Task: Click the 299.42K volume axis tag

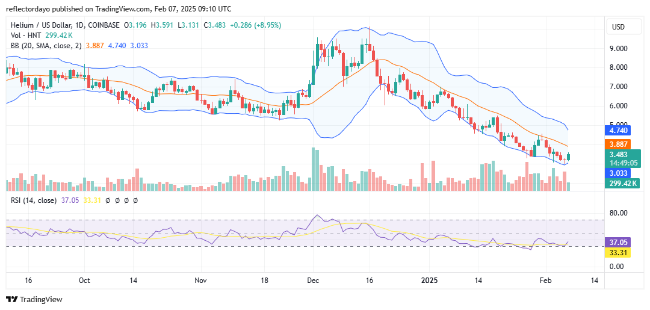Action: 623,183
